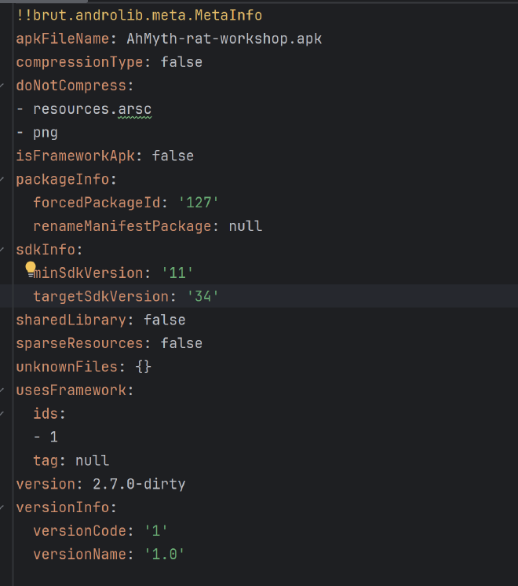Click the sparseResources key
Screen dimensions: 518x586
click(79, 343)
